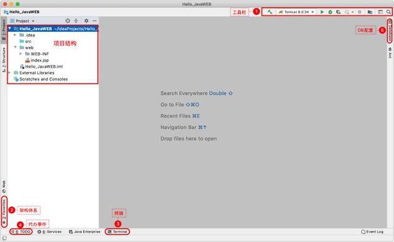Image resolution: width=394 pixels, height=242 pixels.
Task: Click the "Go to File" hint text
Action: [172, 104]
